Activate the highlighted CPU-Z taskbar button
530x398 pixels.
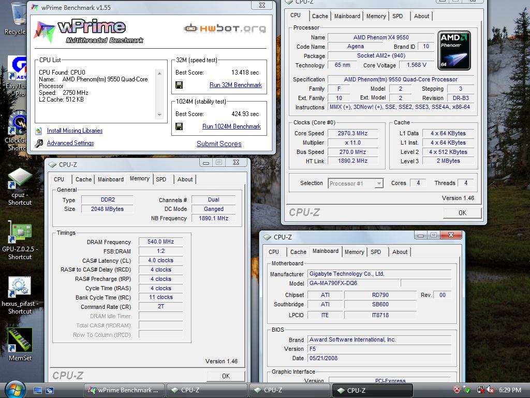pos(373,390)
